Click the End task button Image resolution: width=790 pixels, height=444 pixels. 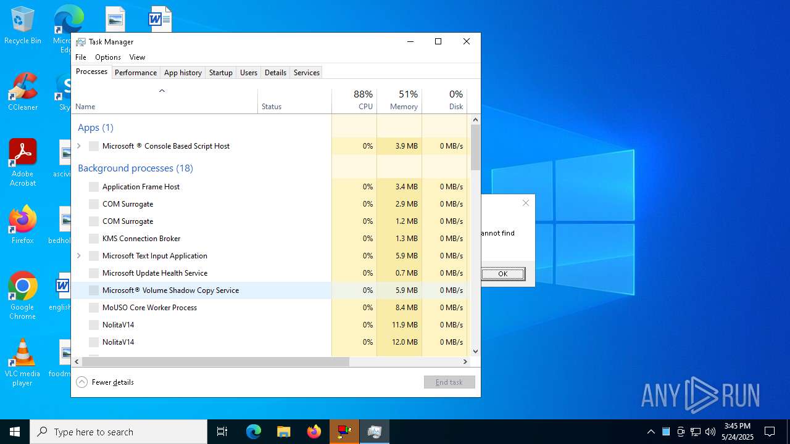point(449,382)
